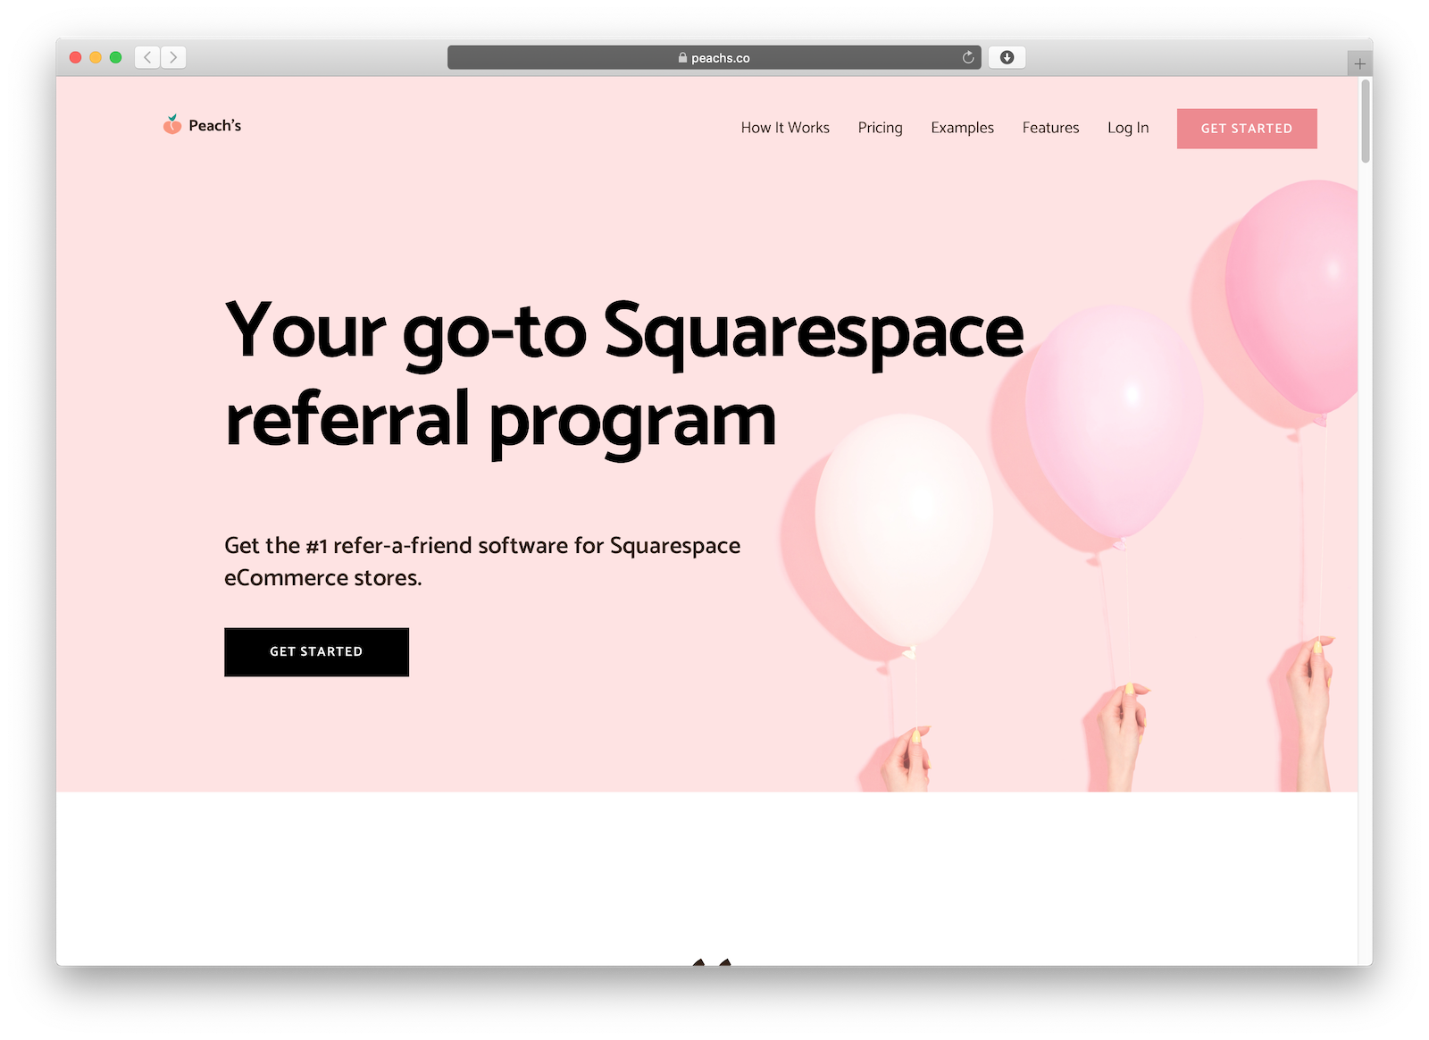Minimize the window with the yellow button
1429x1040 pixels.
click(96, 57)
